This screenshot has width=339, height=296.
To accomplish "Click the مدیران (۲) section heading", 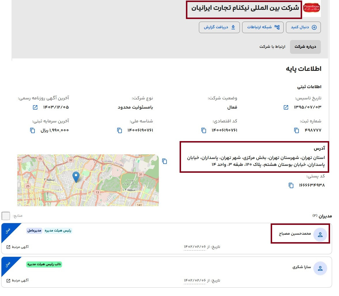I will pyautogui.click(x=322, y=216).
